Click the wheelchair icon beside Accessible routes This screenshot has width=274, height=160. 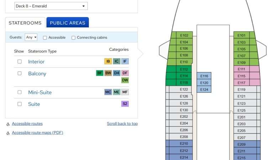(8, 124)
